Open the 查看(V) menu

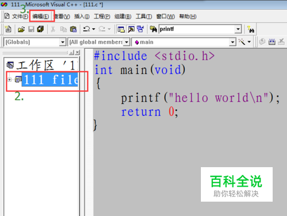62,17
